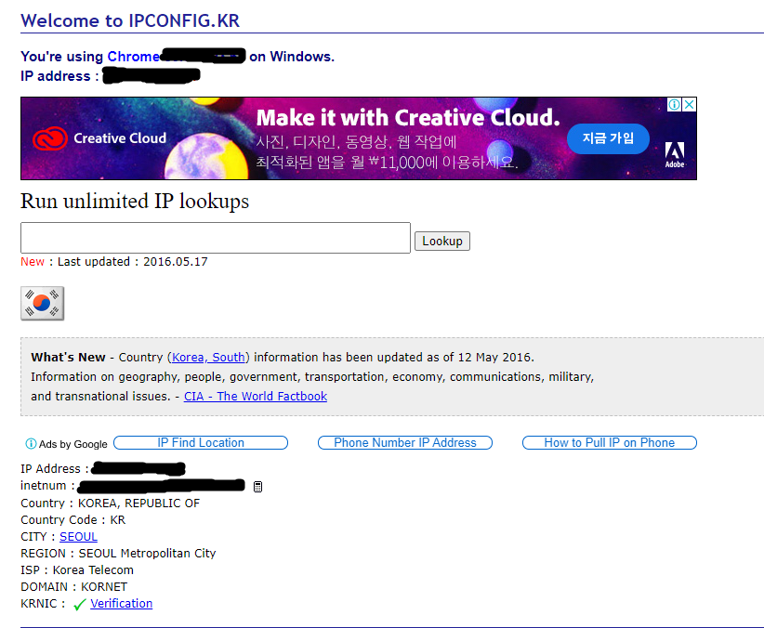
Task: Click the 'What's New' bold label
Action: click(x=68, y=357)
